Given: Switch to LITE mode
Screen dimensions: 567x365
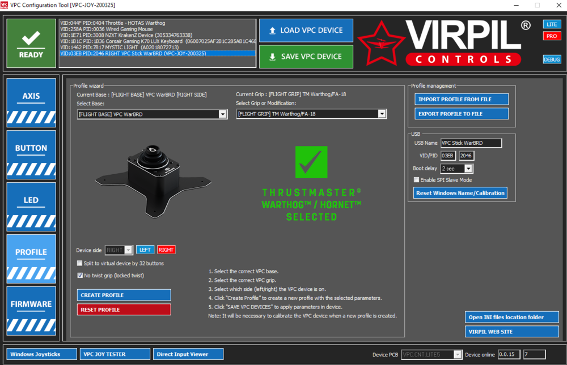Looking at the screenshot, I should (x=552, y=24).
